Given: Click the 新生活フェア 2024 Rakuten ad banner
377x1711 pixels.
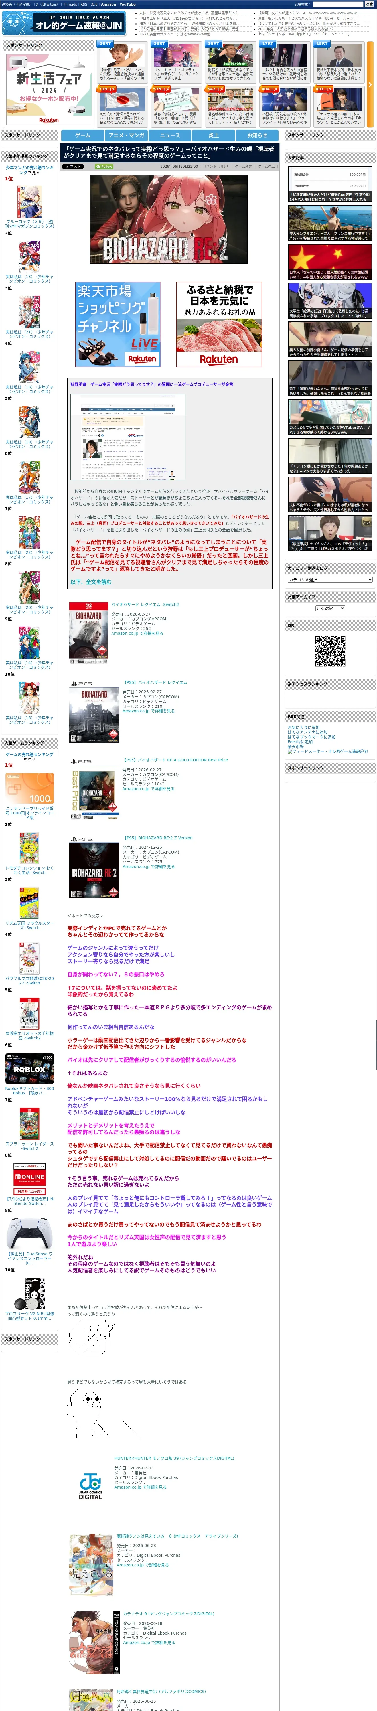Looking at the screenshot, I should click(49, 89).
